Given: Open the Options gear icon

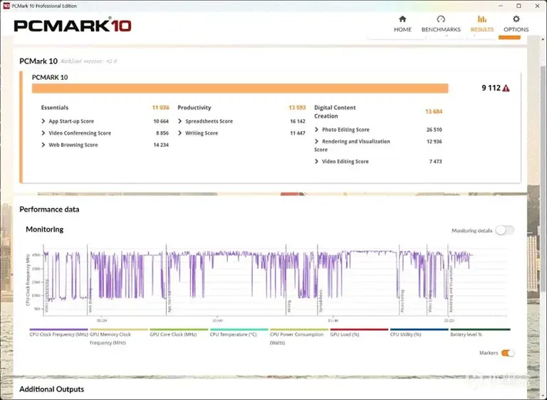Looking at the screenshot, I should click(x=516, y=19).
